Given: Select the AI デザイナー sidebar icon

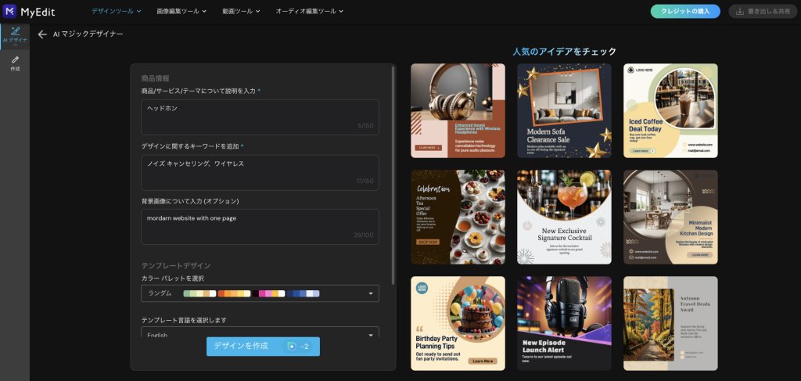Looking at the screenshot, I should point(15,34).
